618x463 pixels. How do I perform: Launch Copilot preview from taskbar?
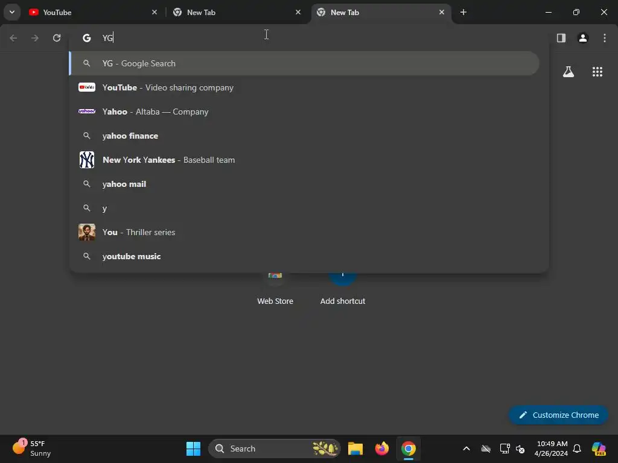click(599, 449)
